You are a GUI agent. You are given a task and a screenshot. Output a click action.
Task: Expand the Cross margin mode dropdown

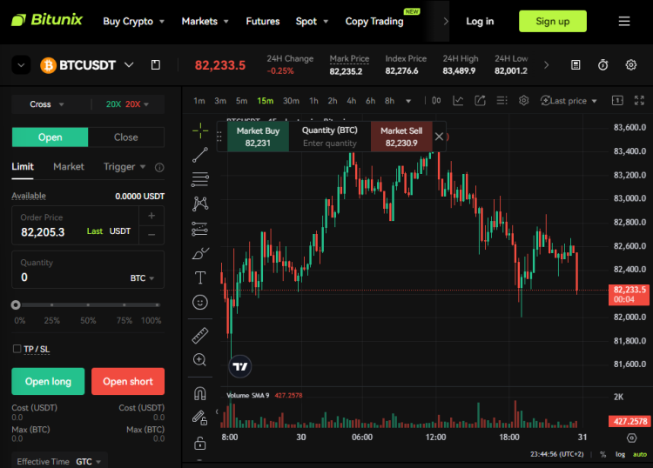47,104
